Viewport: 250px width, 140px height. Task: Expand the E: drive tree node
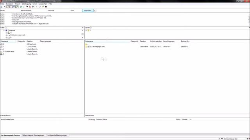click(x=6, y=38)
